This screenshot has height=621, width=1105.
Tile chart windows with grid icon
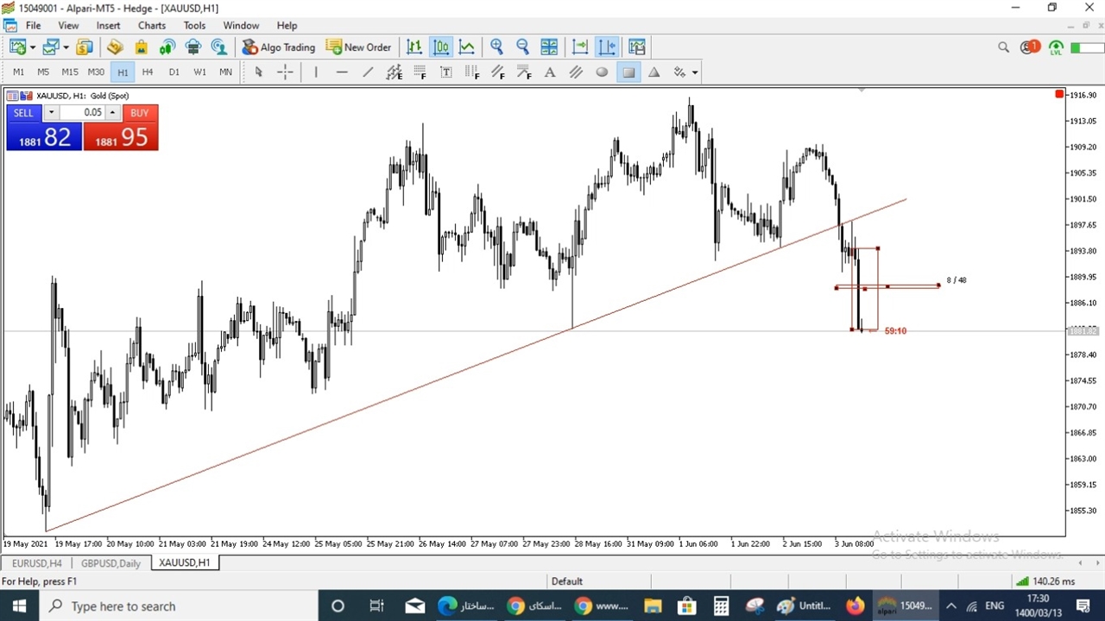coord(549,47)
